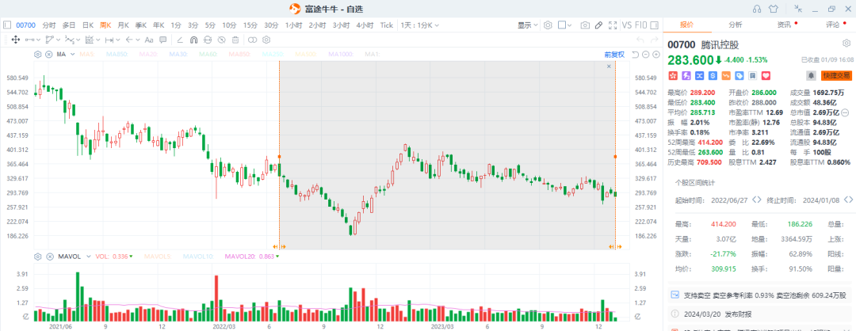Click the right range boundary handle arrows
The width and height of the screenshot is (856, 331).
click(615, 247)
